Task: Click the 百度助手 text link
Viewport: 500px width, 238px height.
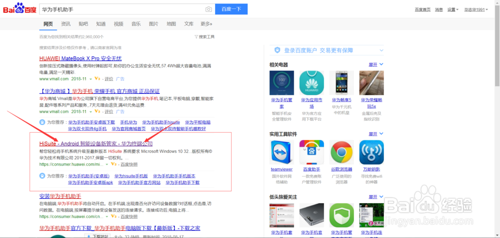Action: coord(311,169)
